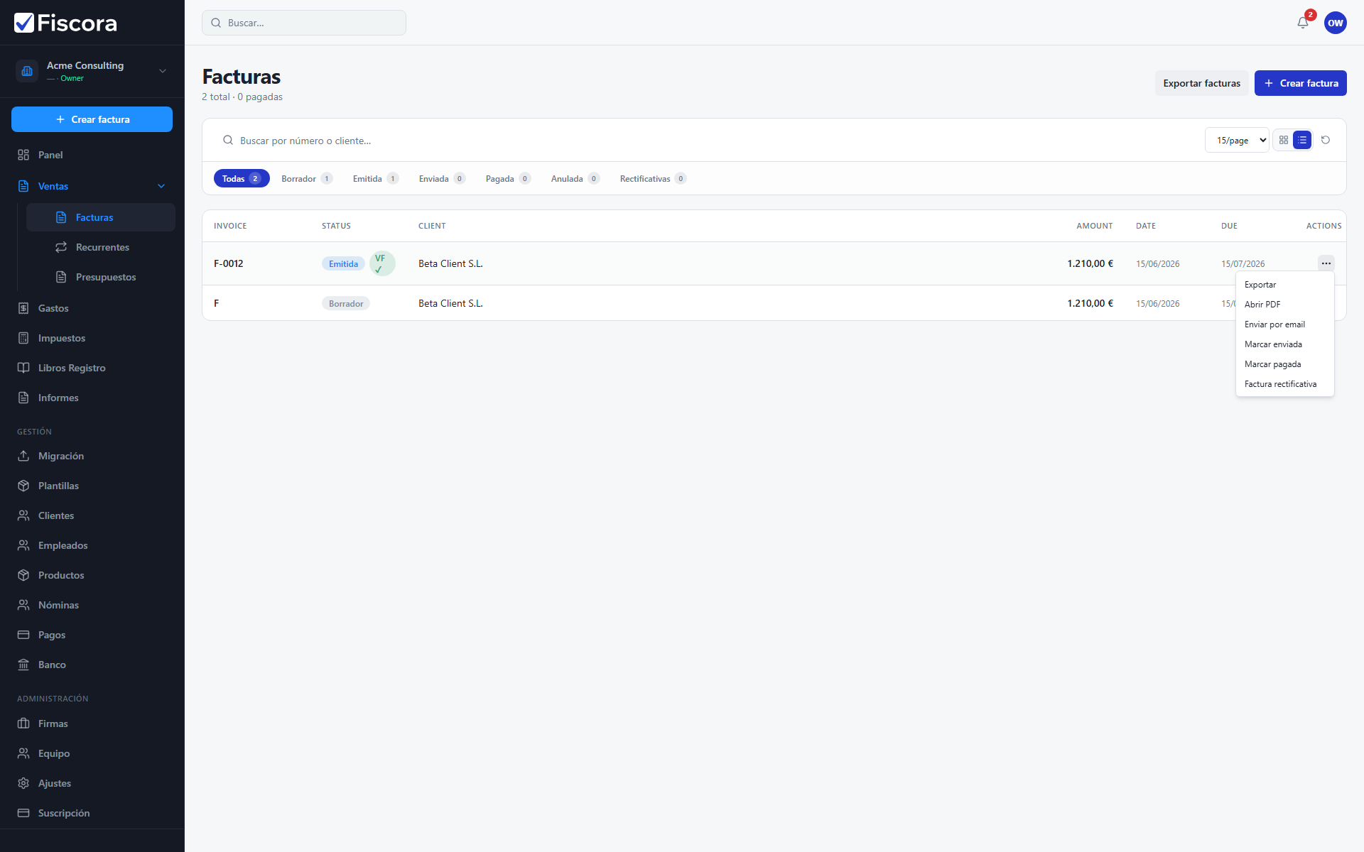Focus the Buscar por número o cliente field
The height and width of the screenshot is (852, 1364).
[710, 141]
